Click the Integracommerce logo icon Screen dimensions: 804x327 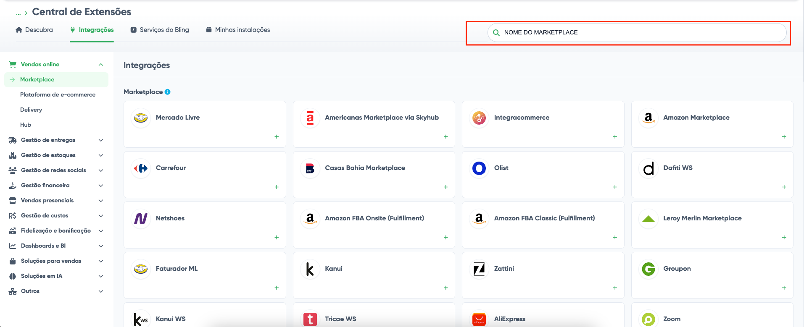pos(479,118)
